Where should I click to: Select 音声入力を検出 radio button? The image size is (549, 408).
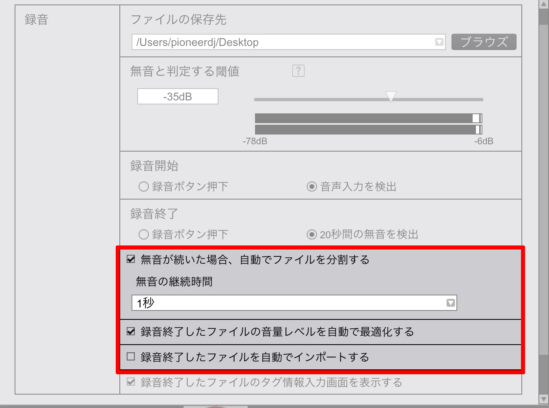pyautogui.click(x=311, y=187)
